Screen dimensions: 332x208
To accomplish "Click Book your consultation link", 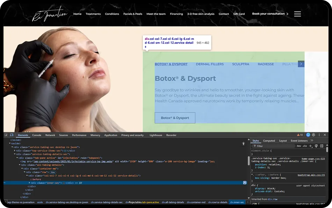I will pyautogui.click(x=270, y=14).
